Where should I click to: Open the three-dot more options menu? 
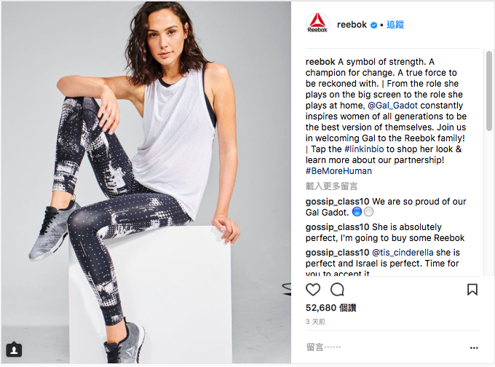(x=474, y=348)
